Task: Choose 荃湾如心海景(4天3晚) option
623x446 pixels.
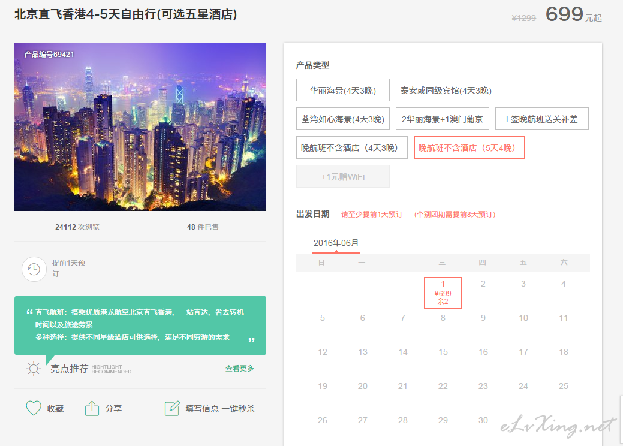Action: coord(343,119)
